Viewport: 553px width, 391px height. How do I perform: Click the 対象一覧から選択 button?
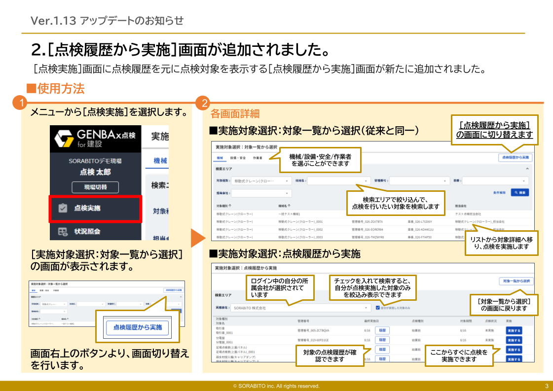(x=516, y=282)
